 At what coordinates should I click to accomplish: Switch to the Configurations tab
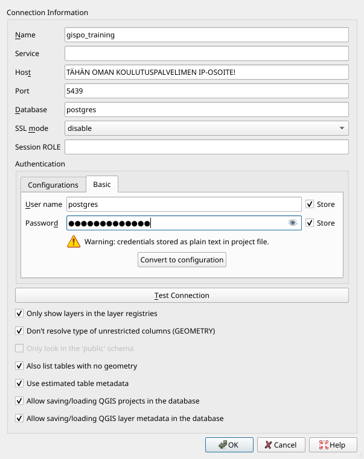[53, 185]
